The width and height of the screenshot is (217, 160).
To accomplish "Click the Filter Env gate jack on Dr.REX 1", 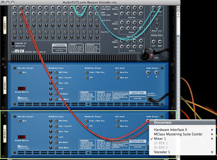I will click(x=117, y=78).
